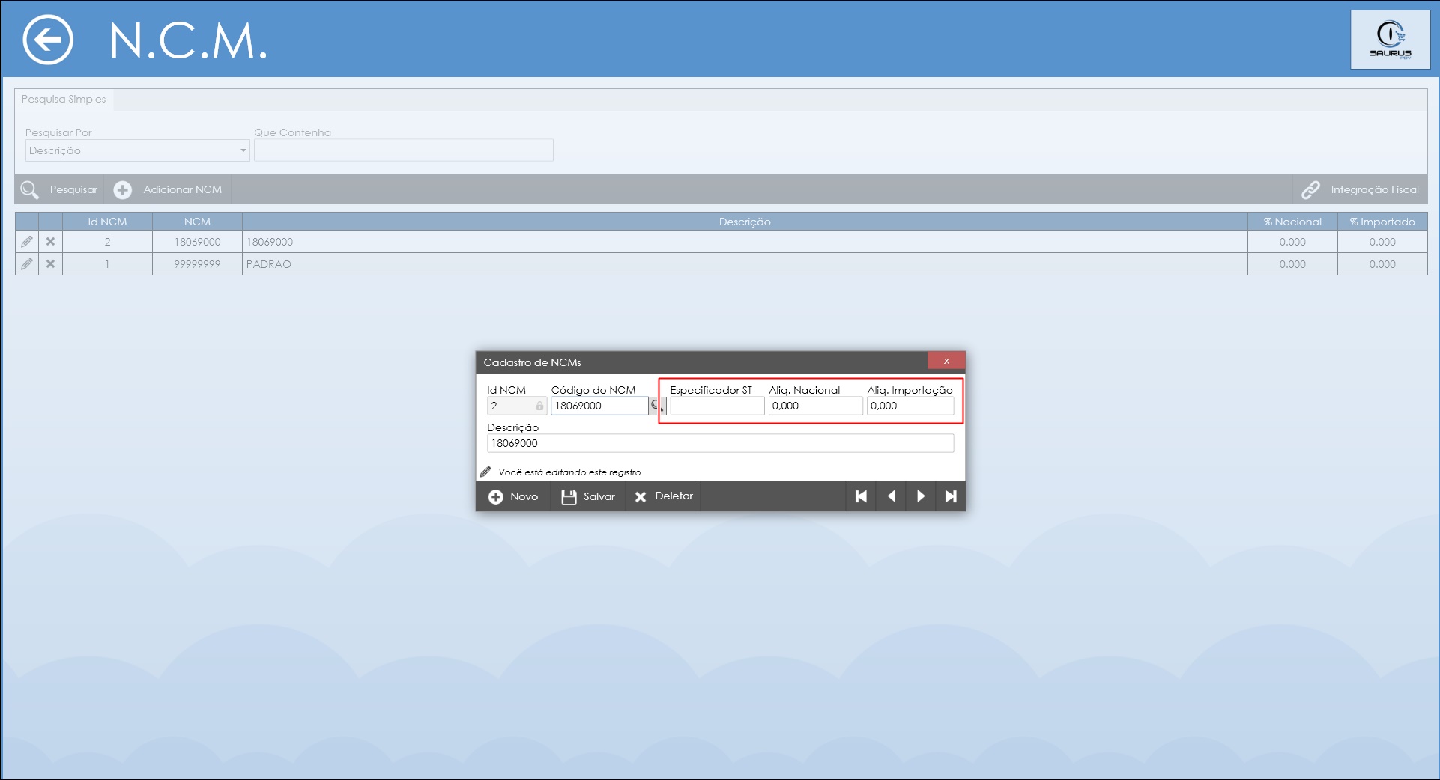Jump to first record

tap(861, 496)
